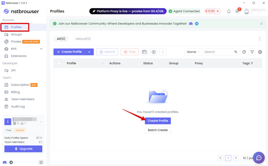This screenshot has height=166, width=268.
Task: Toggle the select-all profiles checkbox
Action: coord(59,63)
